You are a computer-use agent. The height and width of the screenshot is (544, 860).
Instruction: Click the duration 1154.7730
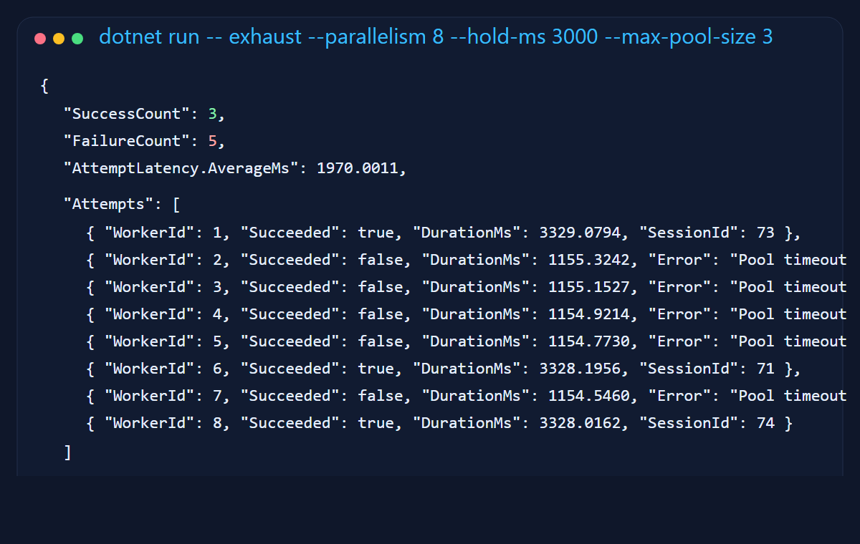(590, 341)
